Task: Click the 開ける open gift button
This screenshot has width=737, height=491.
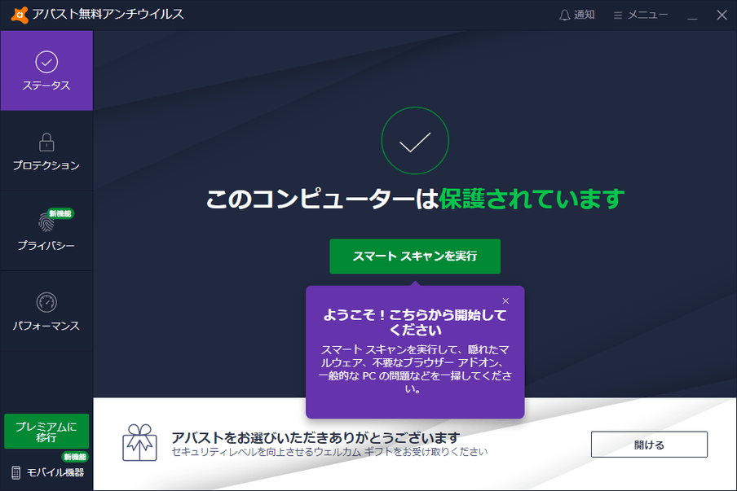Action: pyautogui.click(x=649, y=445)
